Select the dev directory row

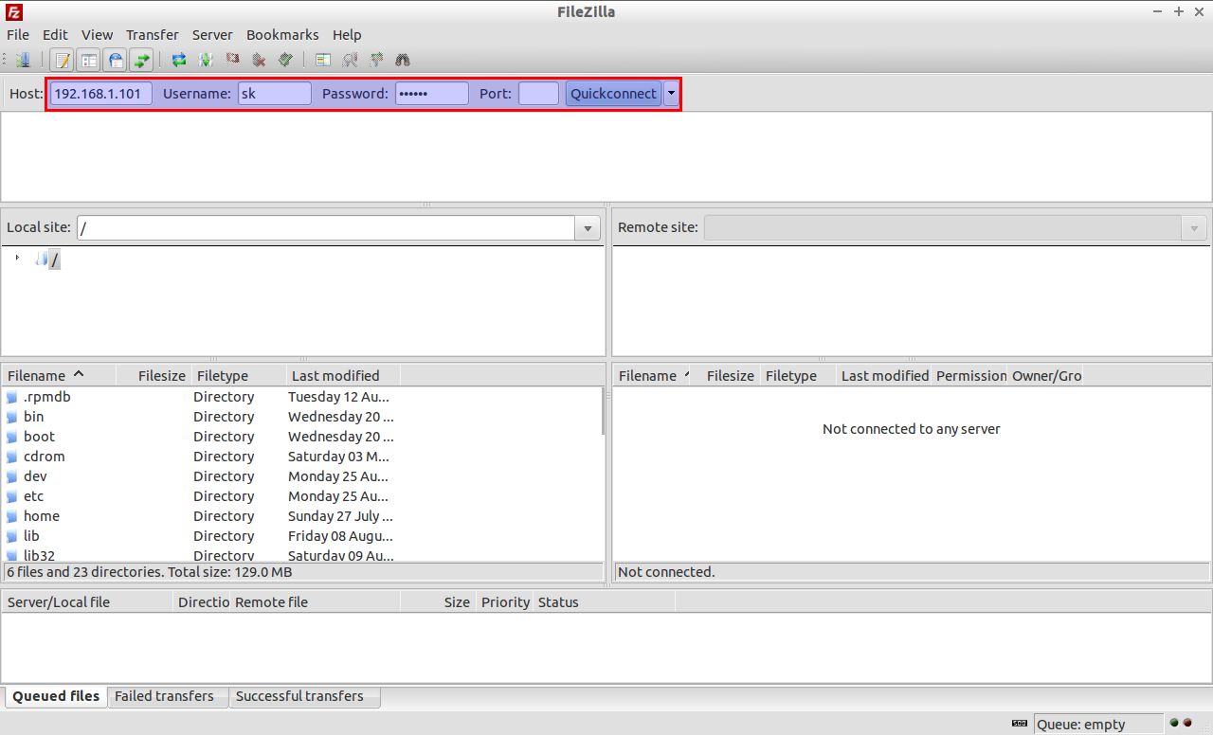[301, 476]
